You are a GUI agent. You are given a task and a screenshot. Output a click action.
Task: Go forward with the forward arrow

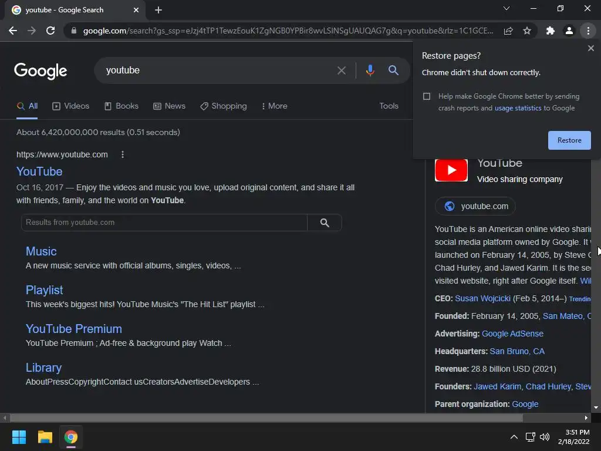(32, 31)
